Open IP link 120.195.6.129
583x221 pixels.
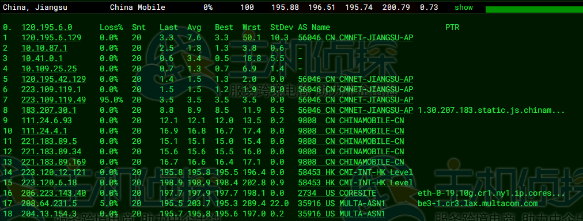pos(51,37)
